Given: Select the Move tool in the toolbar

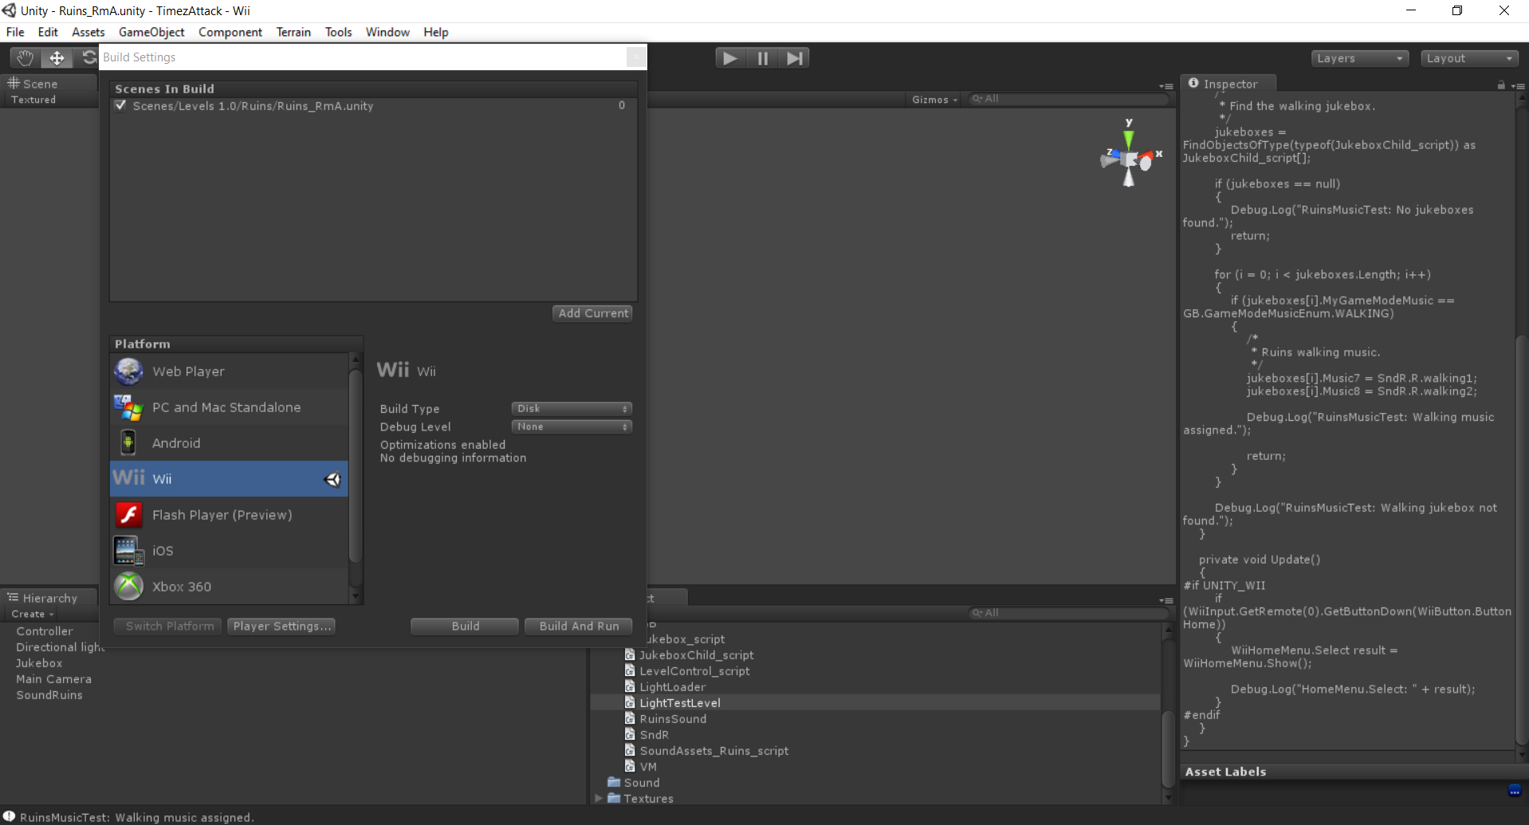Looking at the screenshot, I should pos(57,57).
